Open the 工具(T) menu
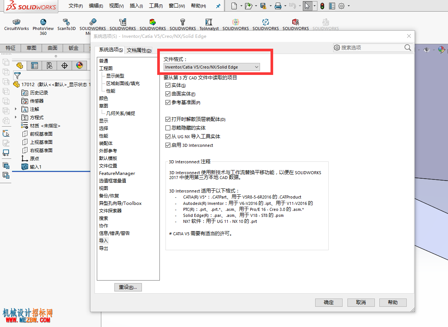 [x=156, y=6]
